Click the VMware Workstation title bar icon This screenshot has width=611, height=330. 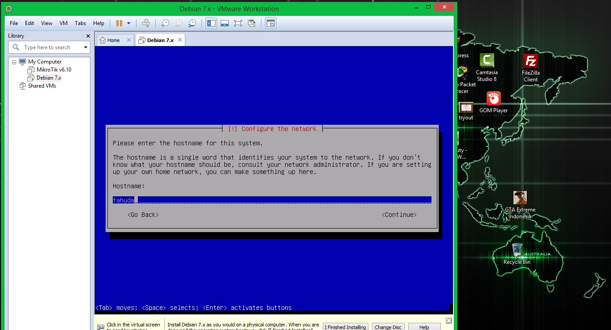tap(9, 8)
